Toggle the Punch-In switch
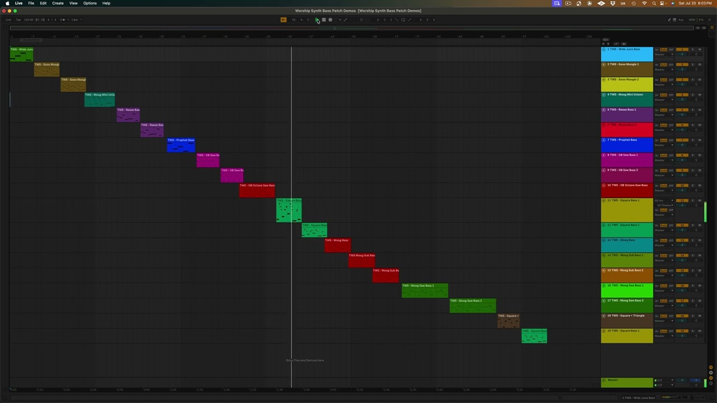The image size is (717, 403). point(397,20)
